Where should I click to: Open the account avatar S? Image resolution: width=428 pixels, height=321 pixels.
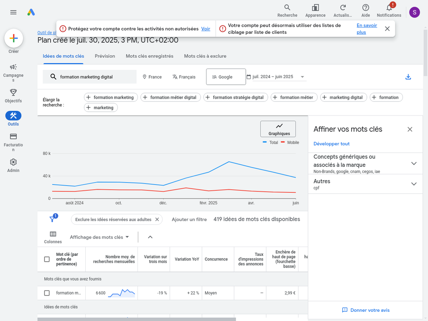[414, 12]
